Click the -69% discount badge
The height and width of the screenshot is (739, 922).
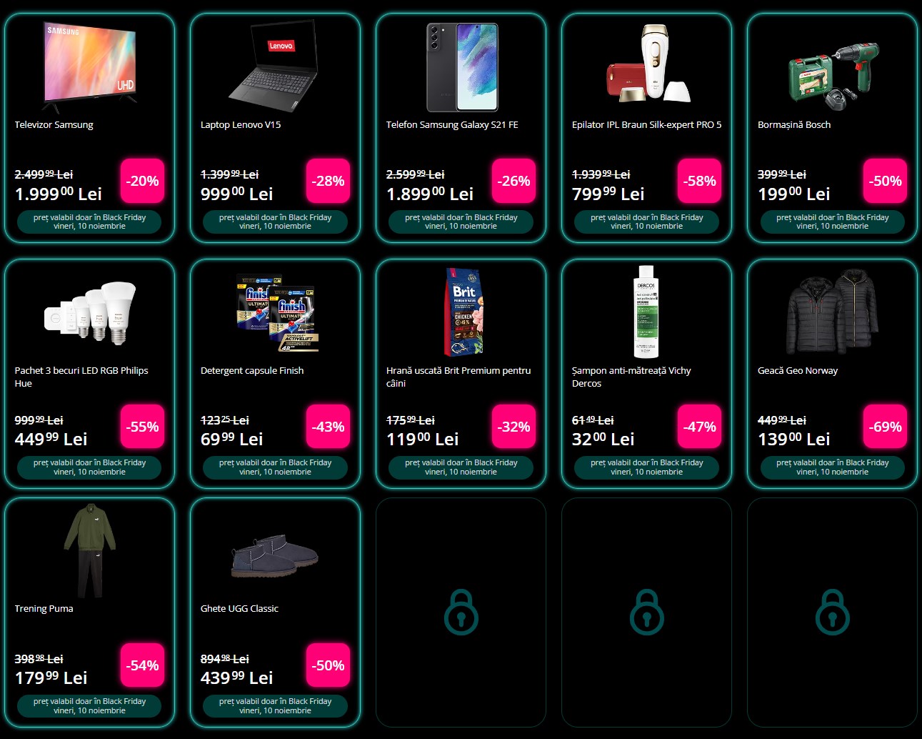point(885,427)
